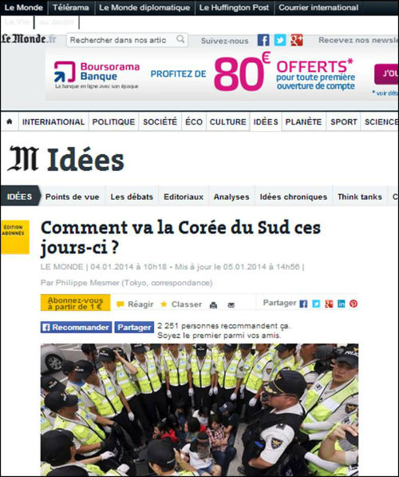Open the INTERNATIONAL section
399x477 pixels.
(53, 121)
